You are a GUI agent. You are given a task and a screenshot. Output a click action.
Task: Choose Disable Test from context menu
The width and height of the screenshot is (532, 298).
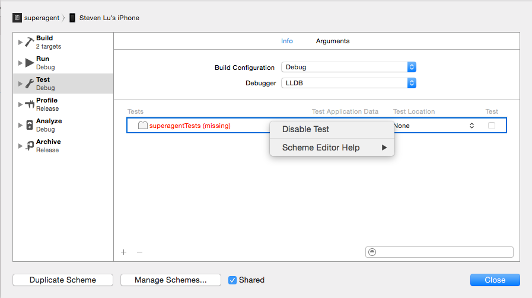coord(305,129)
